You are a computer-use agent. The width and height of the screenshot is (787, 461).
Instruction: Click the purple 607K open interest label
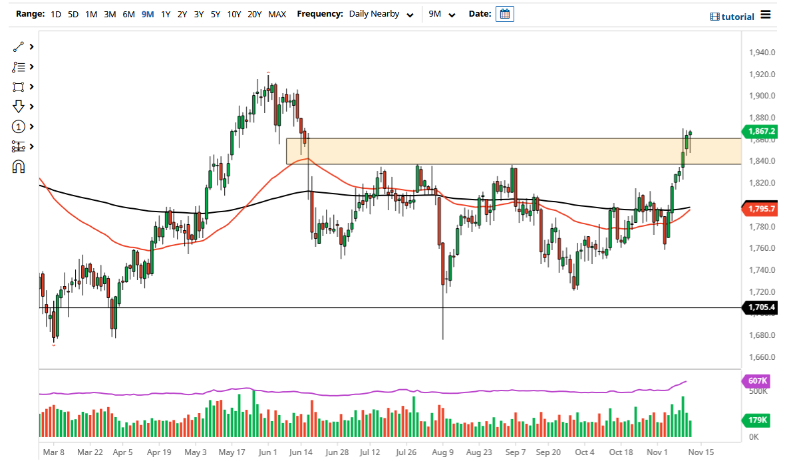click(756, 381)
